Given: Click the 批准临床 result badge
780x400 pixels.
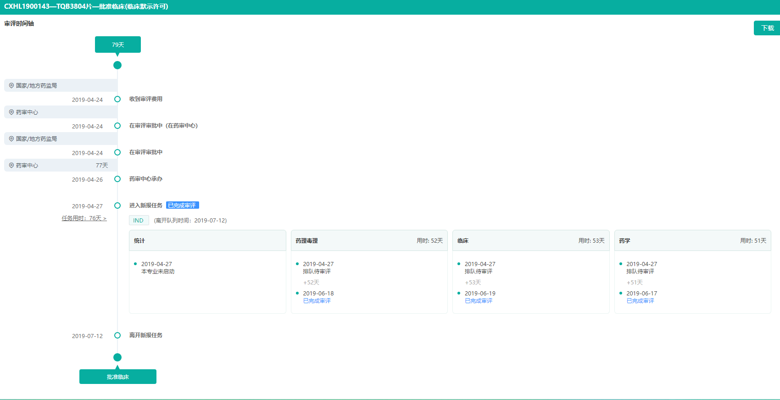Looking at the screenshot, I should [118, 377].
